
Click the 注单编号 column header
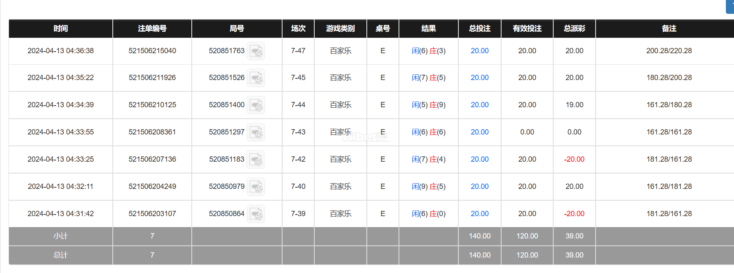[152, 28]
